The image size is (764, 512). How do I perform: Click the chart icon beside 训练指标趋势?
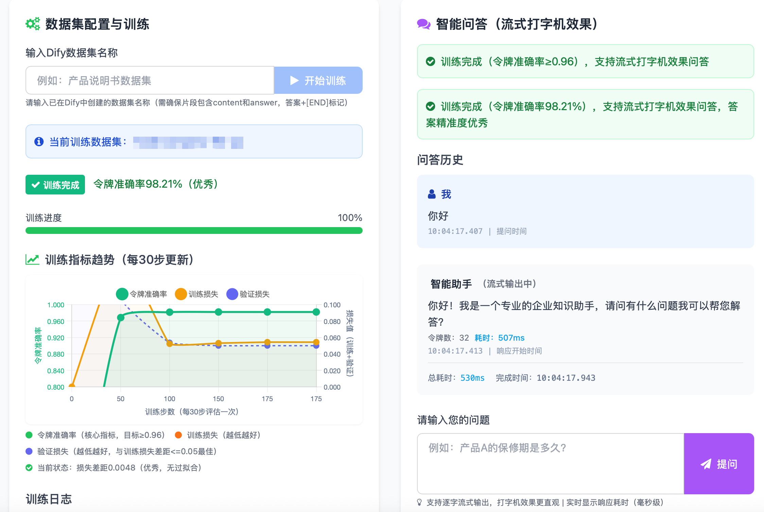[x=32, y=259]
